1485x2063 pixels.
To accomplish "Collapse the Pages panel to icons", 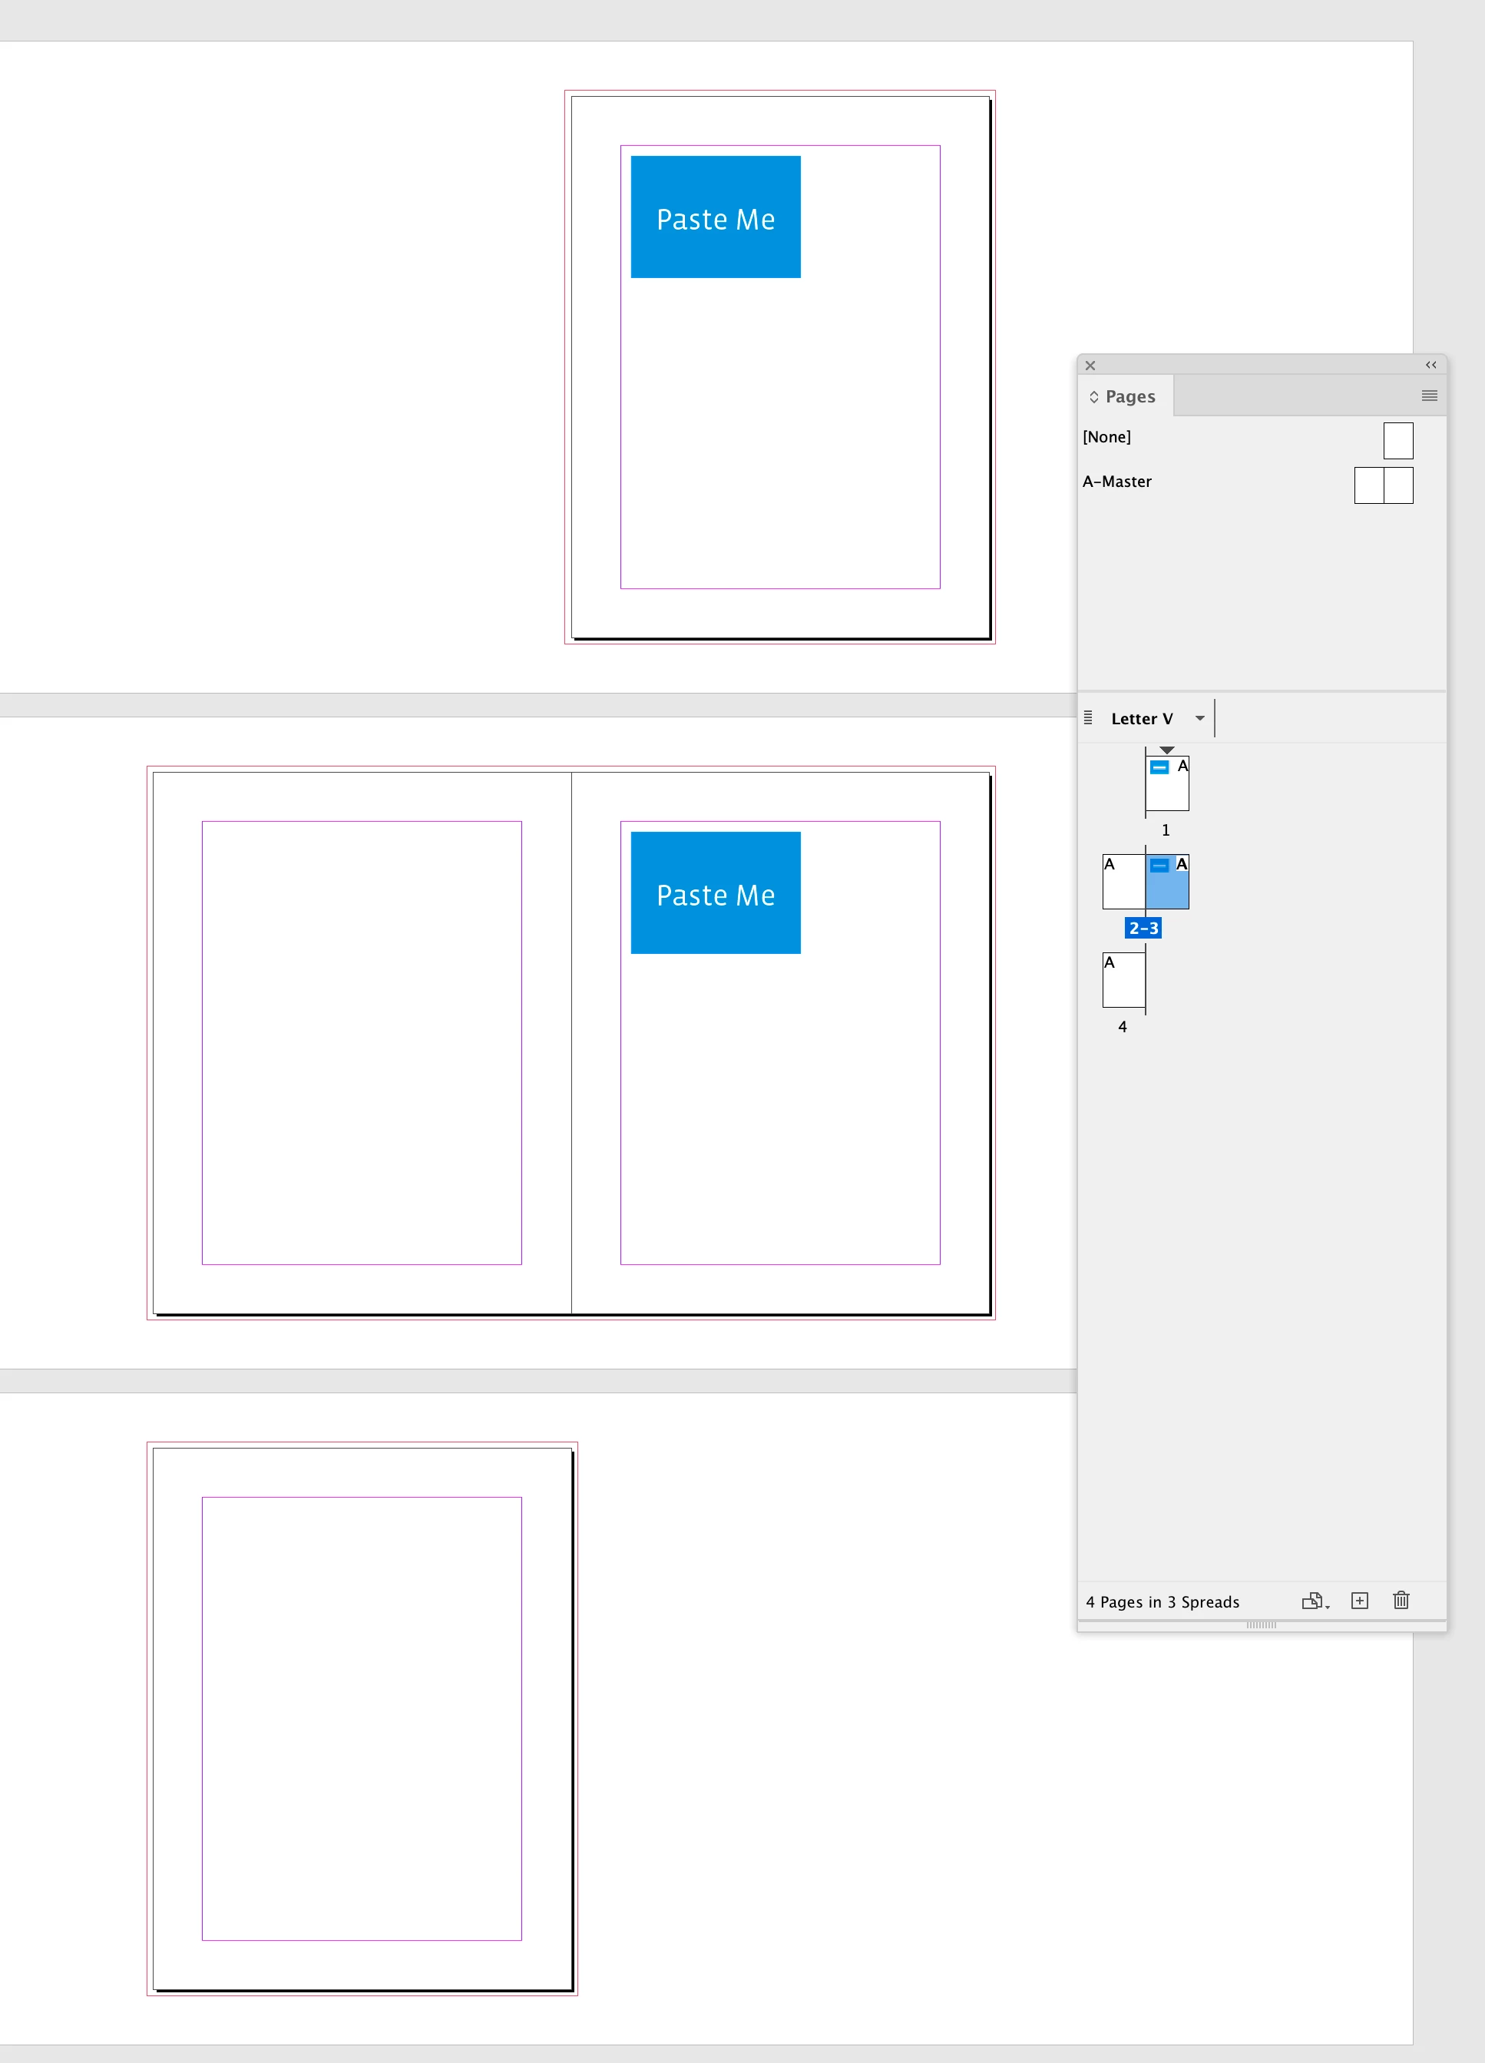I will (1430, 365).
